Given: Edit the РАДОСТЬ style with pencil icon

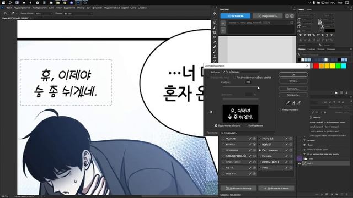Looking at the screenshot, I should point(250,139).
